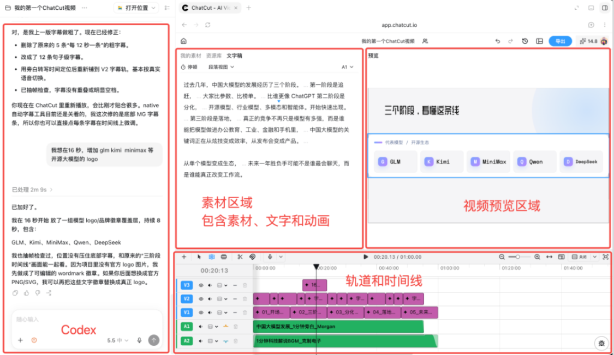Click the send arrow button in the Codex input
The height and width of the screenshot is (355, 614).
pyautogui.click(x=154, y=340)
